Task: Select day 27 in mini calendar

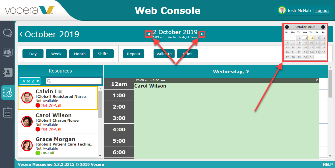Action: pos(287,57)
